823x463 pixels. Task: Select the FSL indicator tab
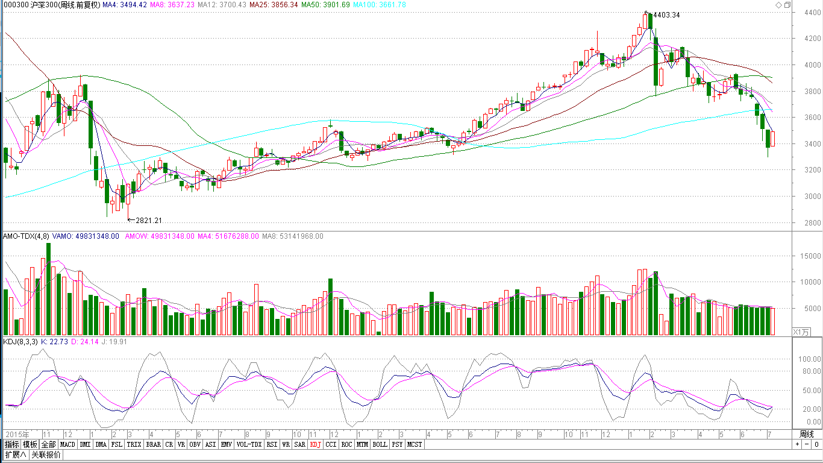[116, 444]
